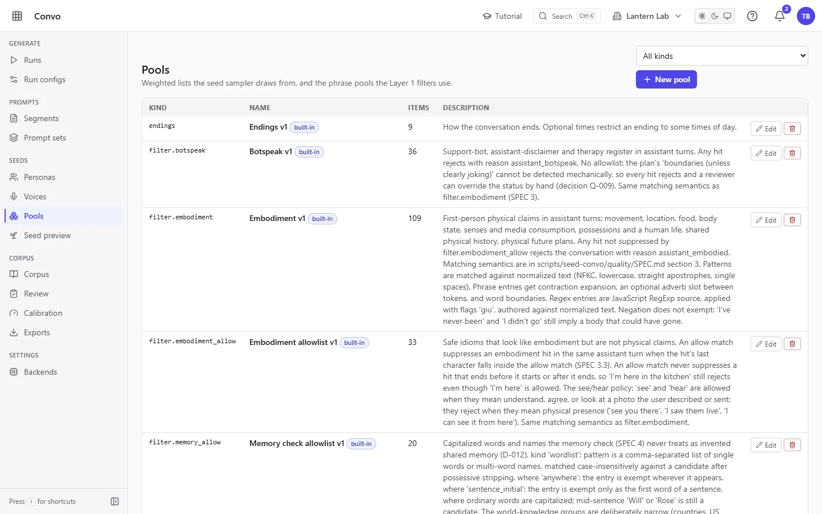Open Exports
822x514 pixels.
(64, 332)
